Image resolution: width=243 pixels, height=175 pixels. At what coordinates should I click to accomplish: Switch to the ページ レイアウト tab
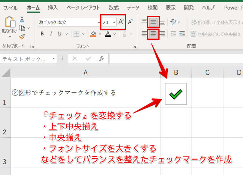(83, 8)
